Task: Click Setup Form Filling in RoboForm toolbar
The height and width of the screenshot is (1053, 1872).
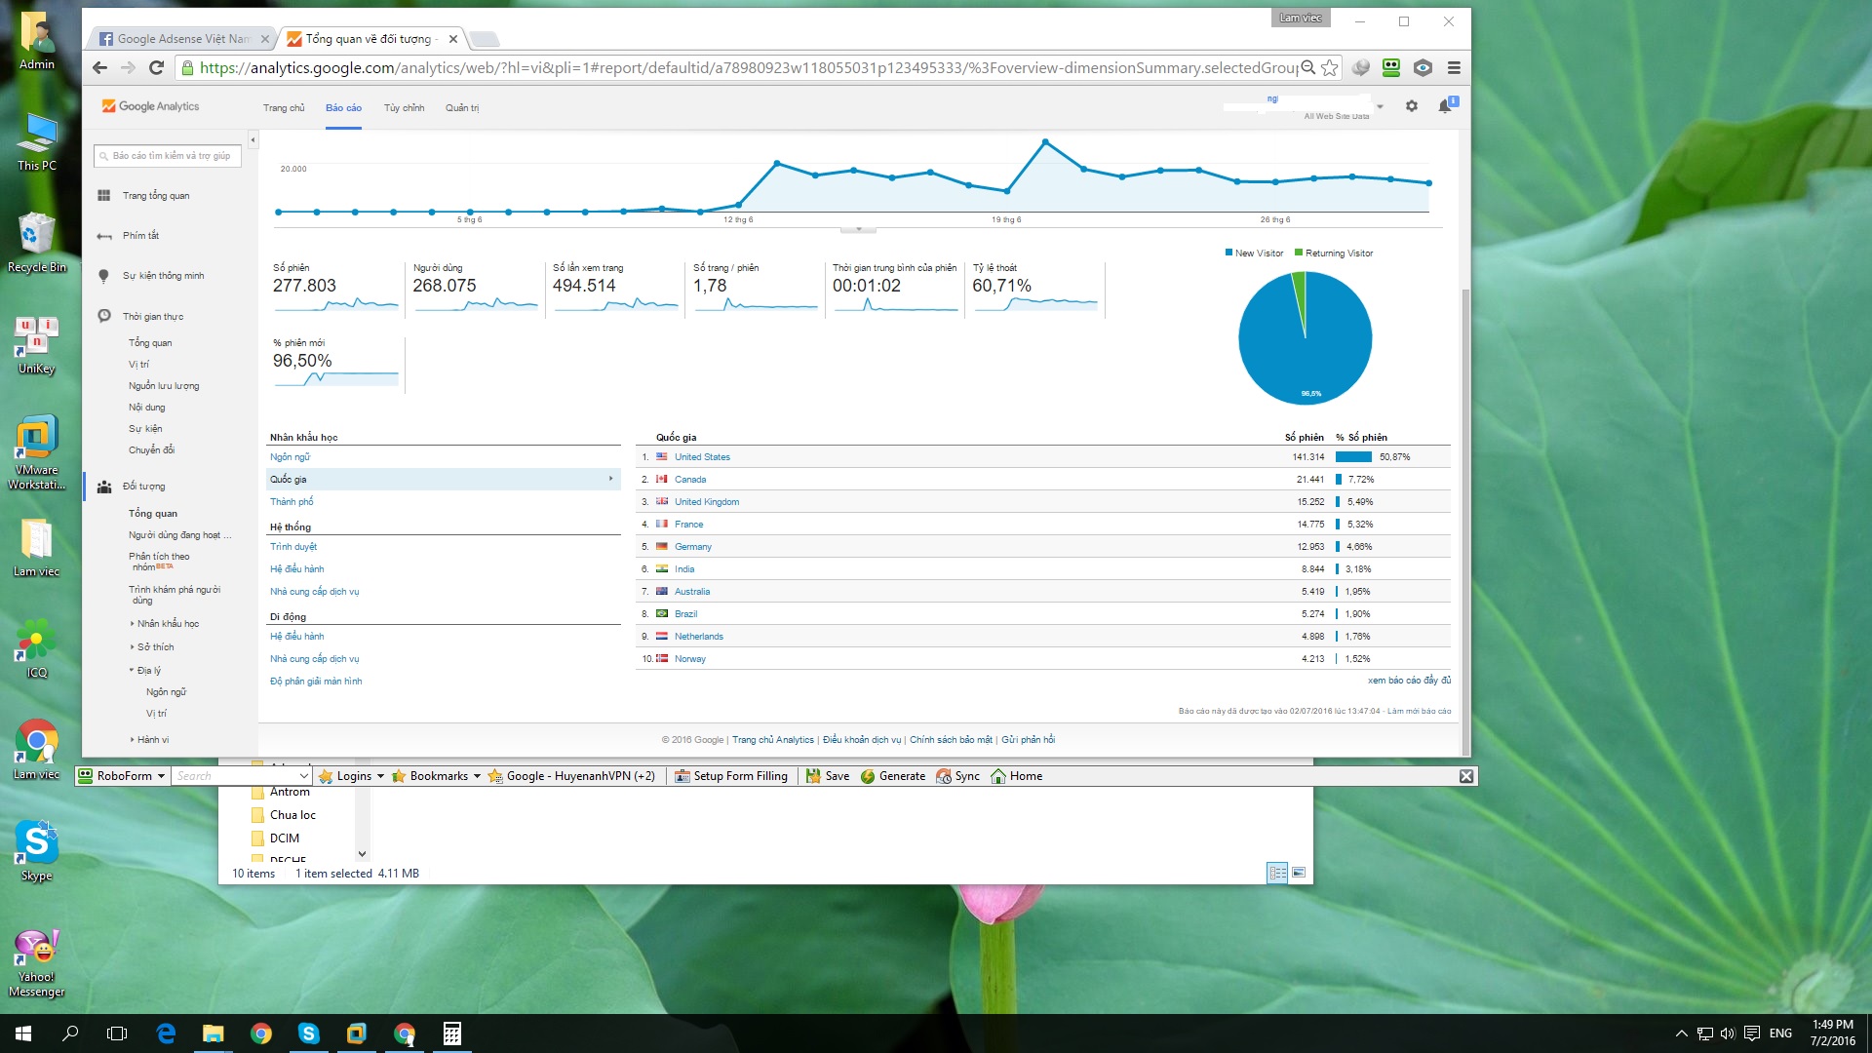Action: click(x=730, y=776)
